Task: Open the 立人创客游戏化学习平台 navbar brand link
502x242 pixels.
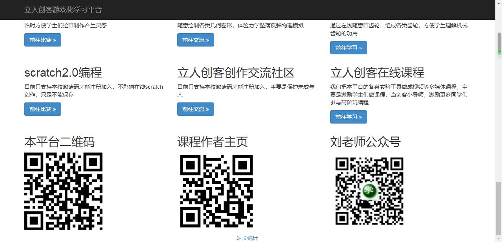Action: tap(63, 10)
